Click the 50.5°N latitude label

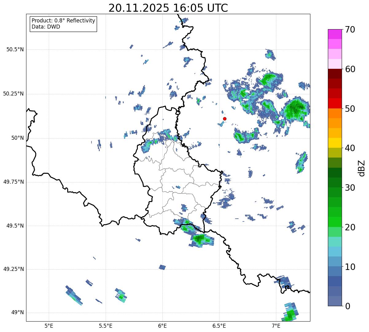tap(15, 49)
